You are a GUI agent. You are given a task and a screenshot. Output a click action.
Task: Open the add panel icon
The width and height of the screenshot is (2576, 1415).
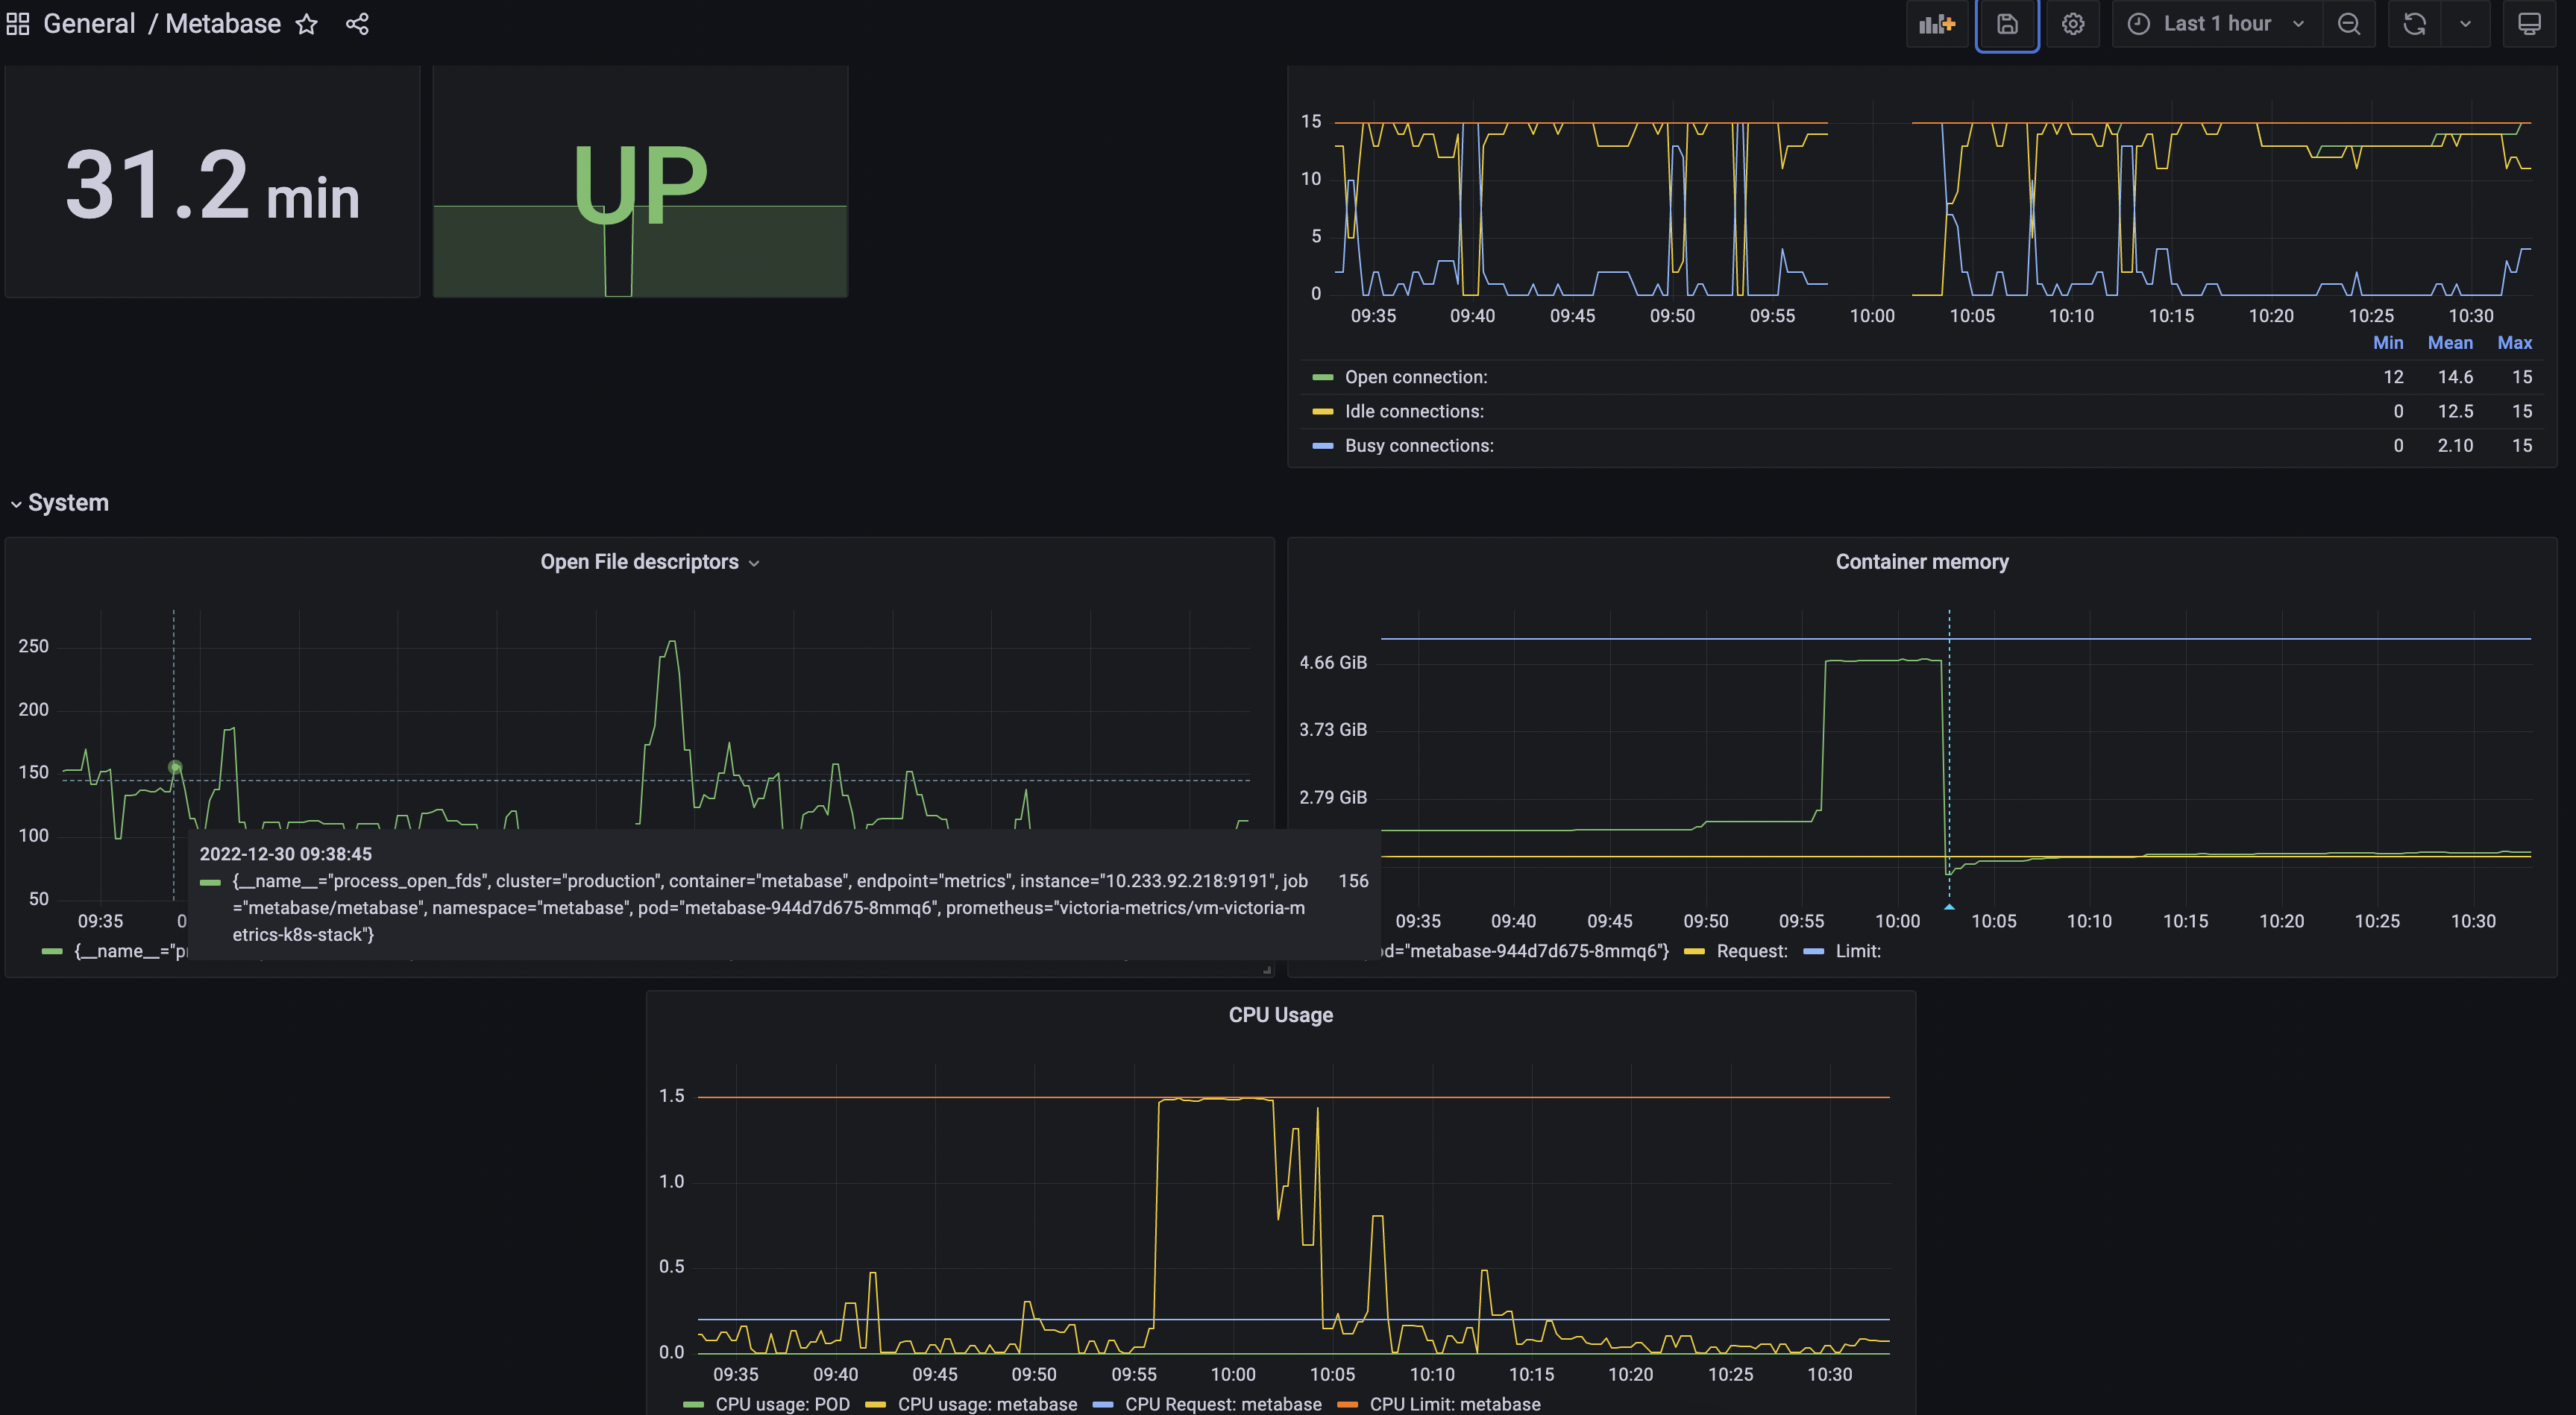pos(1937,23)
